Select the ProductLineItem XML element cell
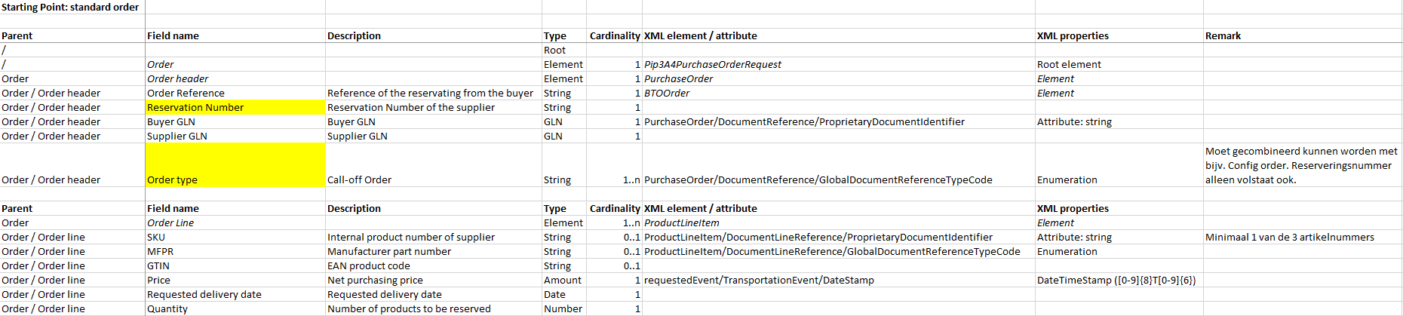This screenshot has width=1403, height=316. (x=682, y=223)
